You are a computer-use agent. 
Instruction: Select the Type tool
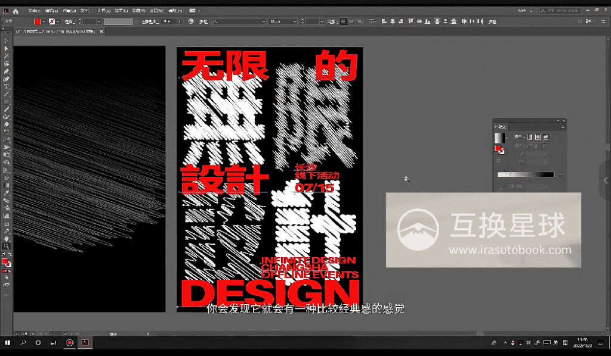pos(7,87)
